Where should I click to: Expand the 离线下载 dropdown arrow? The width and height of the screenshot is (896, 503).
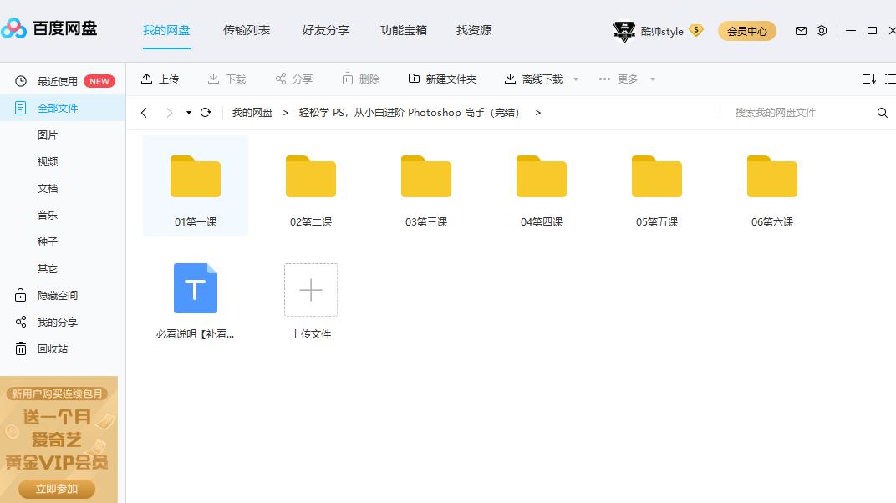tap(576, 79)
